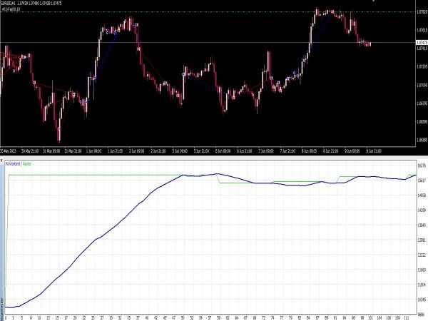Click the 30 May 2023 time axis label
Viewport: 428px width, 321px height.
pos(9,151)
